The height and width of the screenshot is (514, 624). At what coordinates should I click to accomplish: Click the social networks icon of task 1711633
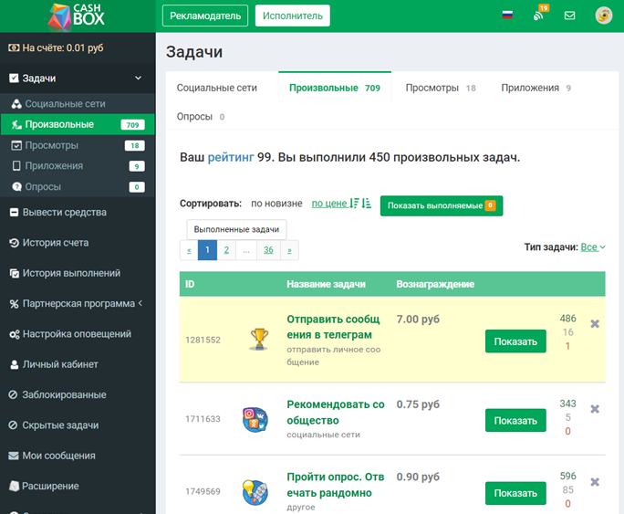[x=255, y=420]
